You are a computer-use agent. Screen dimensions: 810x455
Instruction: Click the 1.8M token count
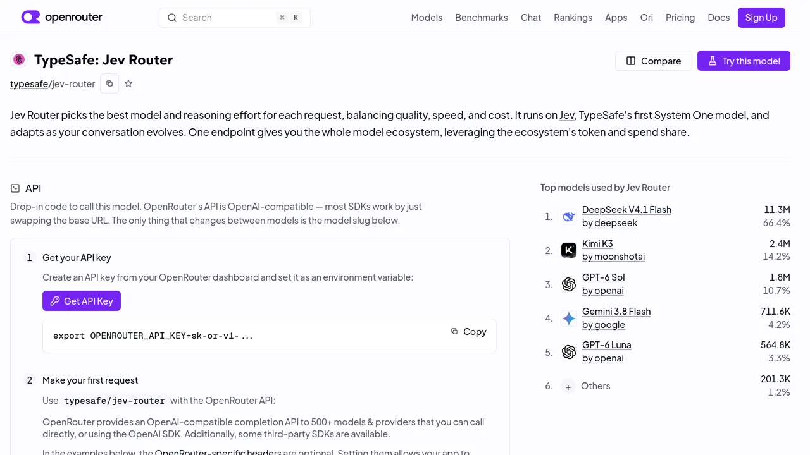(780, 277)
